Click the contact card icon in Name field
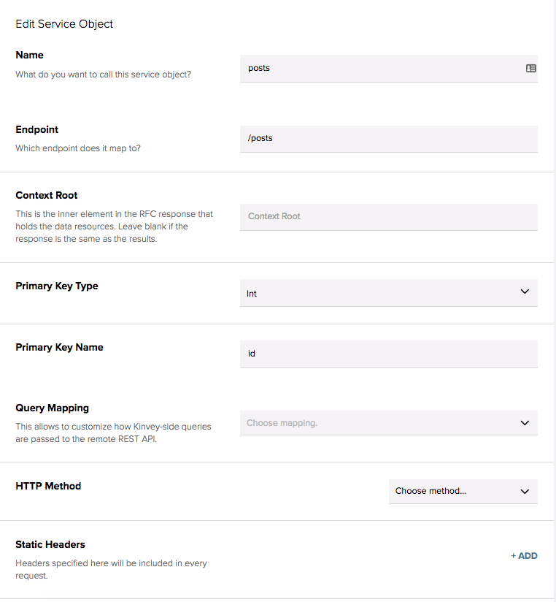The width and height of the screenshot is (556, 602). pyautogui.click(x=530, y=68)
